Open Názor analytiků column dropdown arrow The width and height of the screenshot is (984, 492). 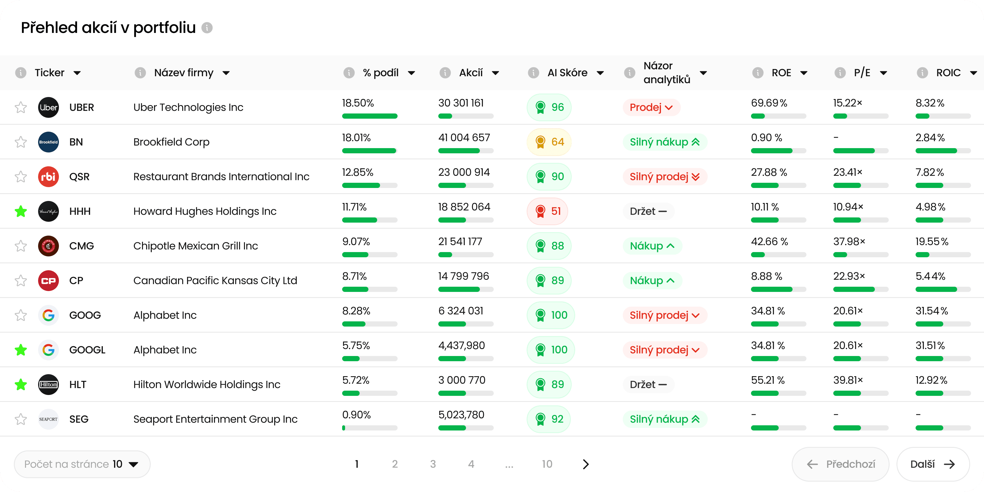pyautogui.click(x=703, y=73)
